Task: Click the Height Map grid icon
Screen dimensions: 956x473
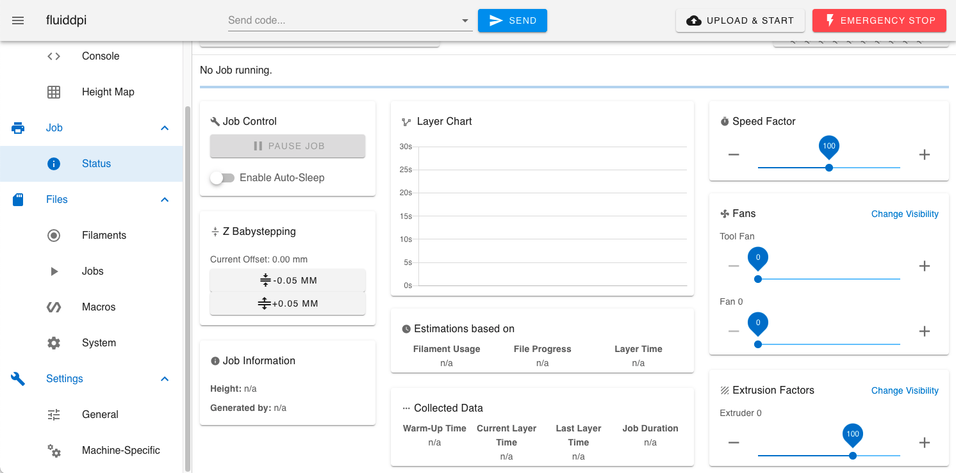Action: point(54,92)
